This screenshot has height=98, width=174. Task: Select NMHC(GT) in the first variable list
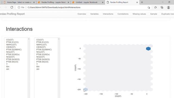tap(11, 45)
